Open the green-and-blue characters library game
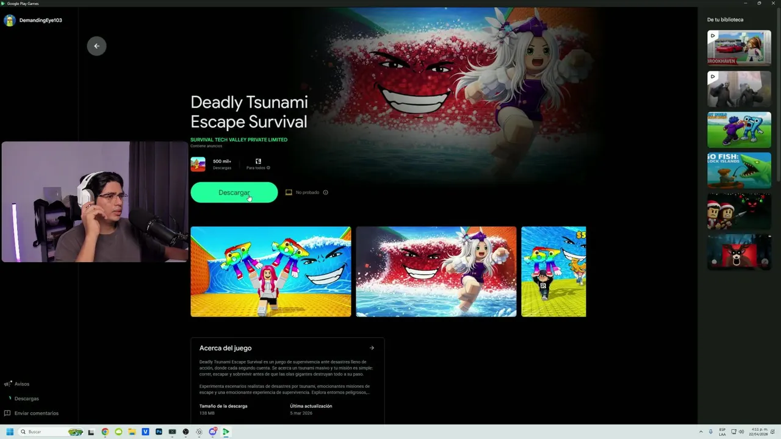The height and width of the screenshot is (439, 781). click(x=739, y=129)
